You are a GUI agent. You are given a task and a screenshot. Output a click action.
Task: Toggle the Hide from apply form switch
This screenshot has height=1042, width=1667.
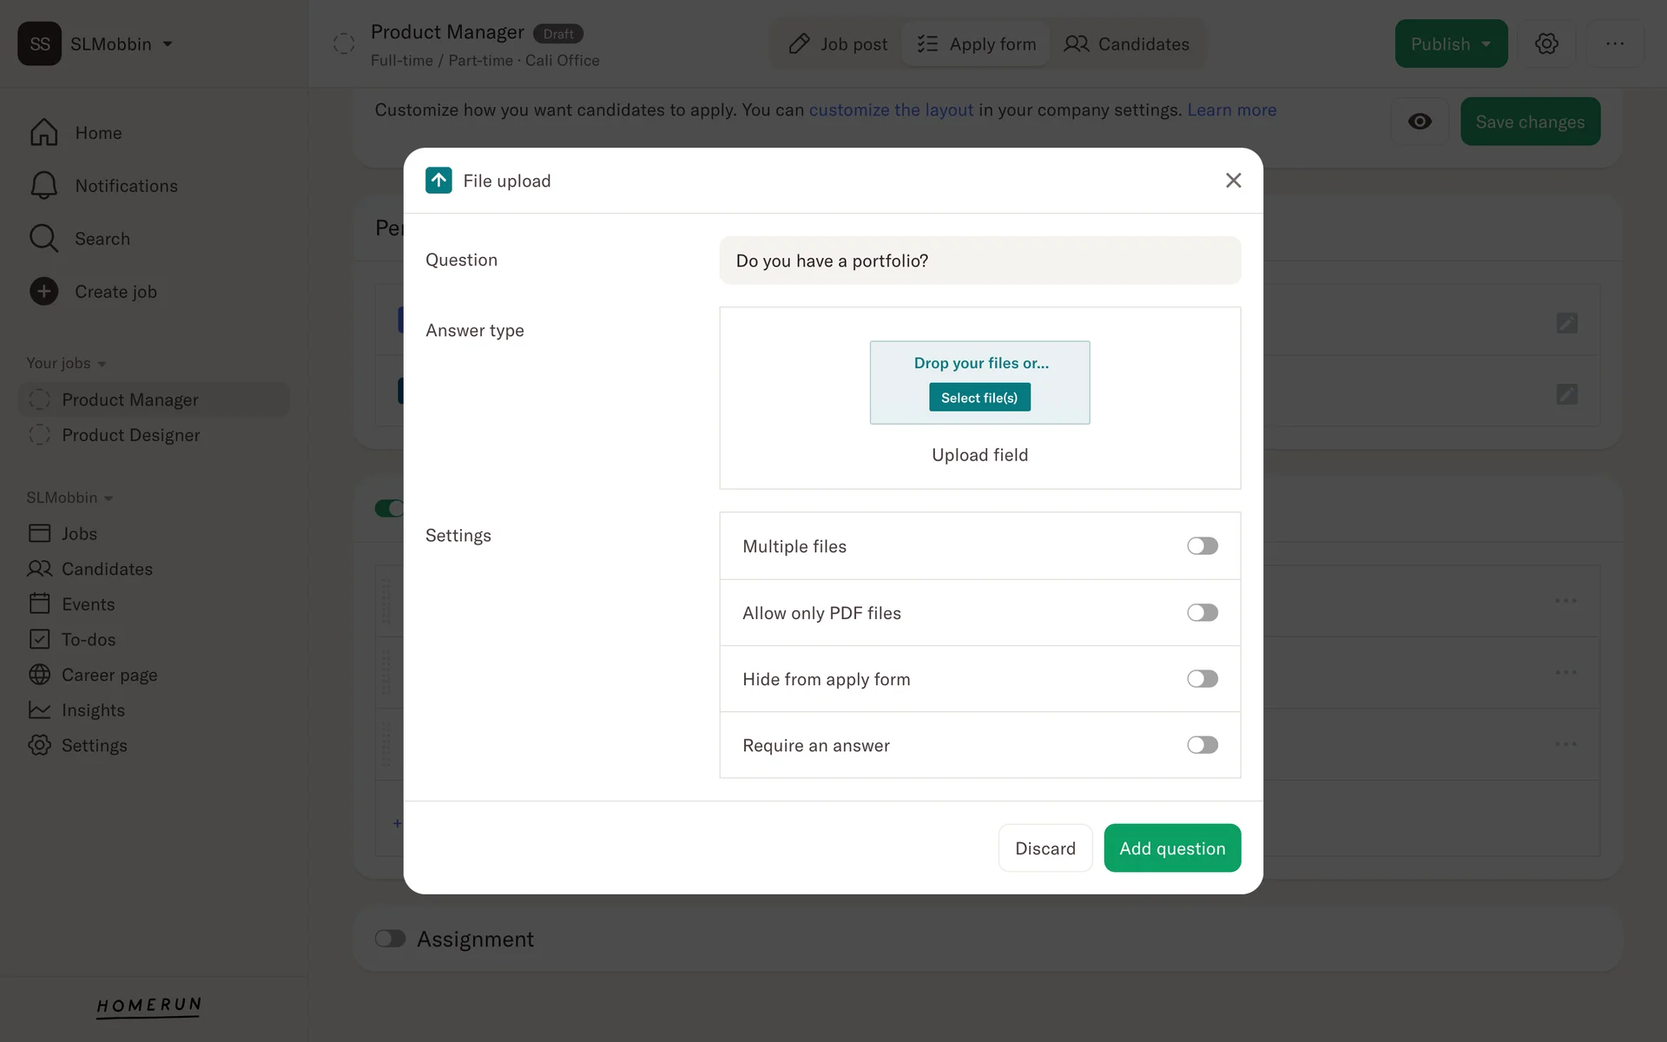click(1202, 679)
